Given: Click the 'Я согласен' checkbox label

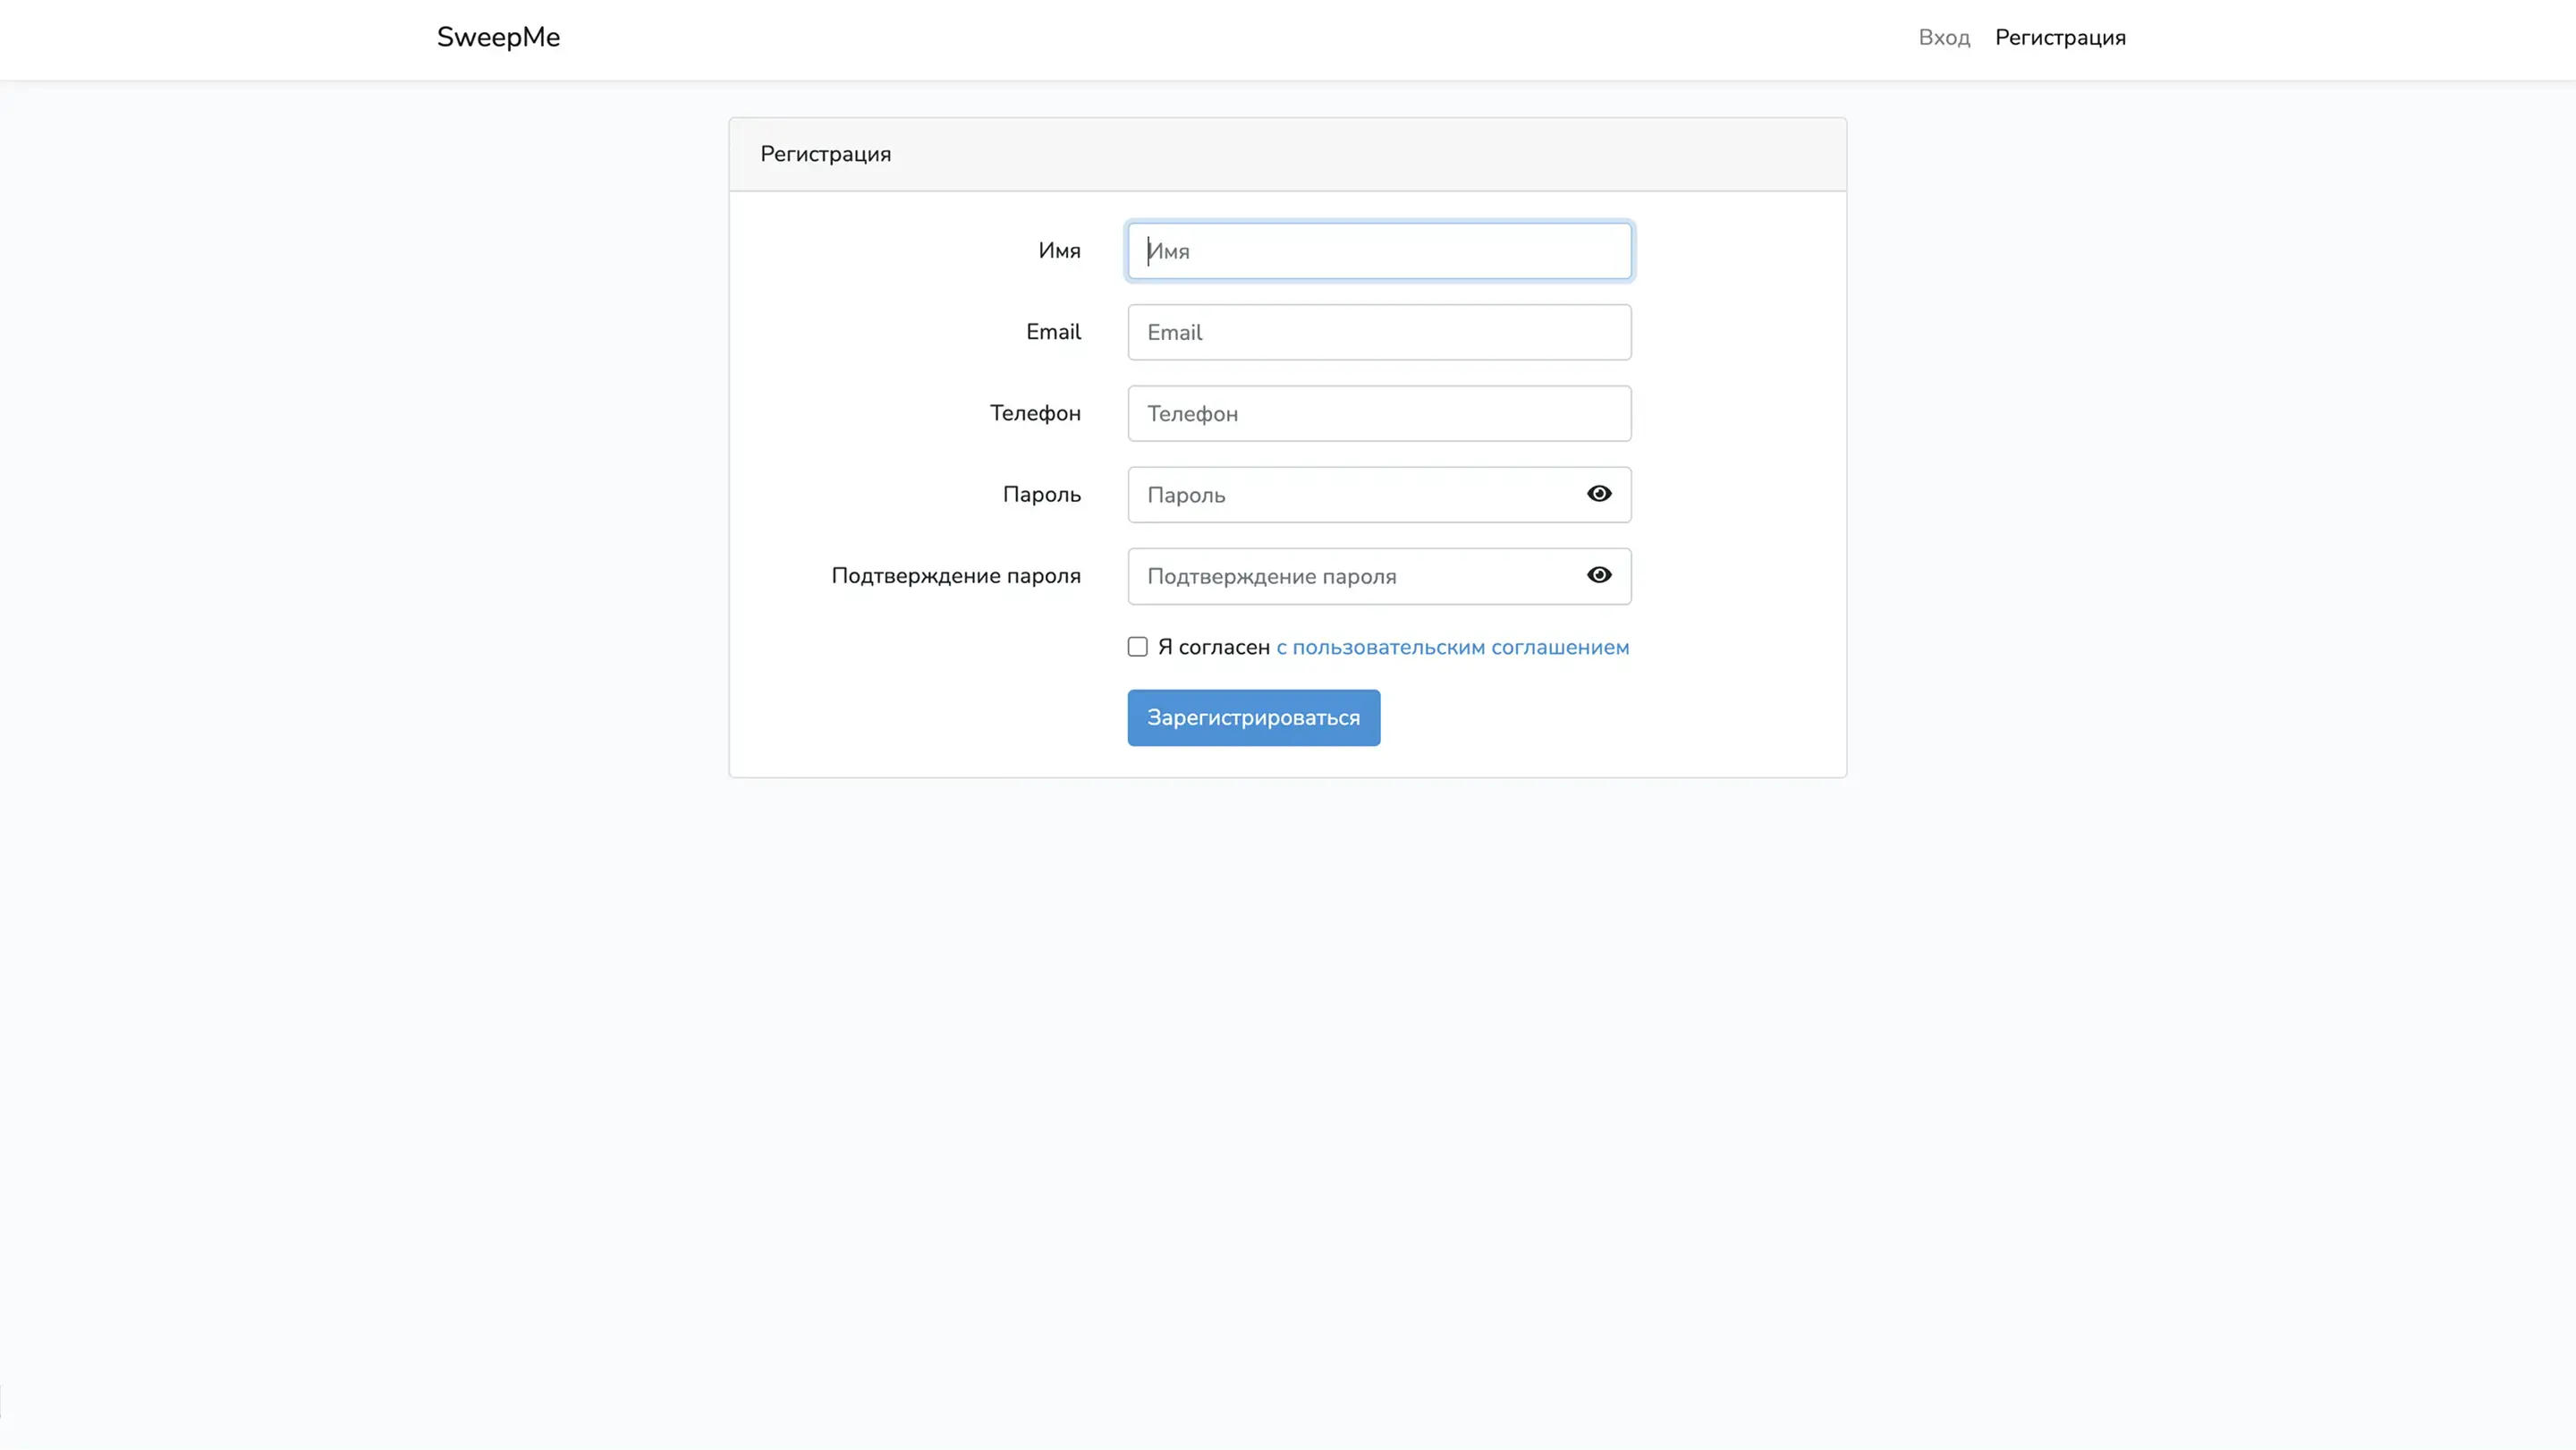Looking at the screenshot, I should (x=1213, y=647).
